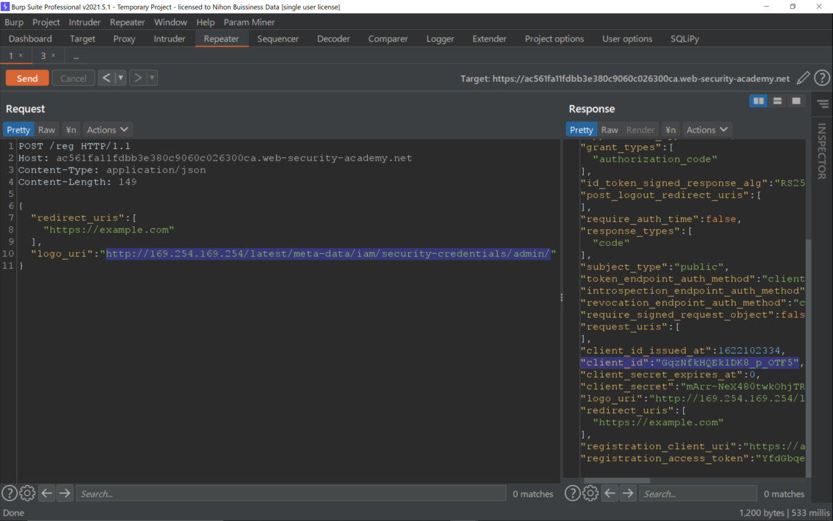Switch to the Decoder tab
Image resolution: width=833 pixels, height=521 pixels.
click(x=333, y=39)
